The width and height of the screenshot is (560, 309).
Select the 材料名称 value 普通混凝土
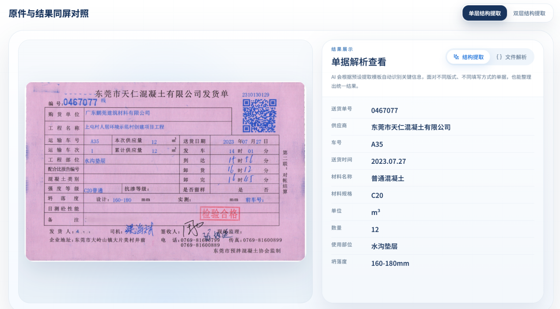pos(388,178)
